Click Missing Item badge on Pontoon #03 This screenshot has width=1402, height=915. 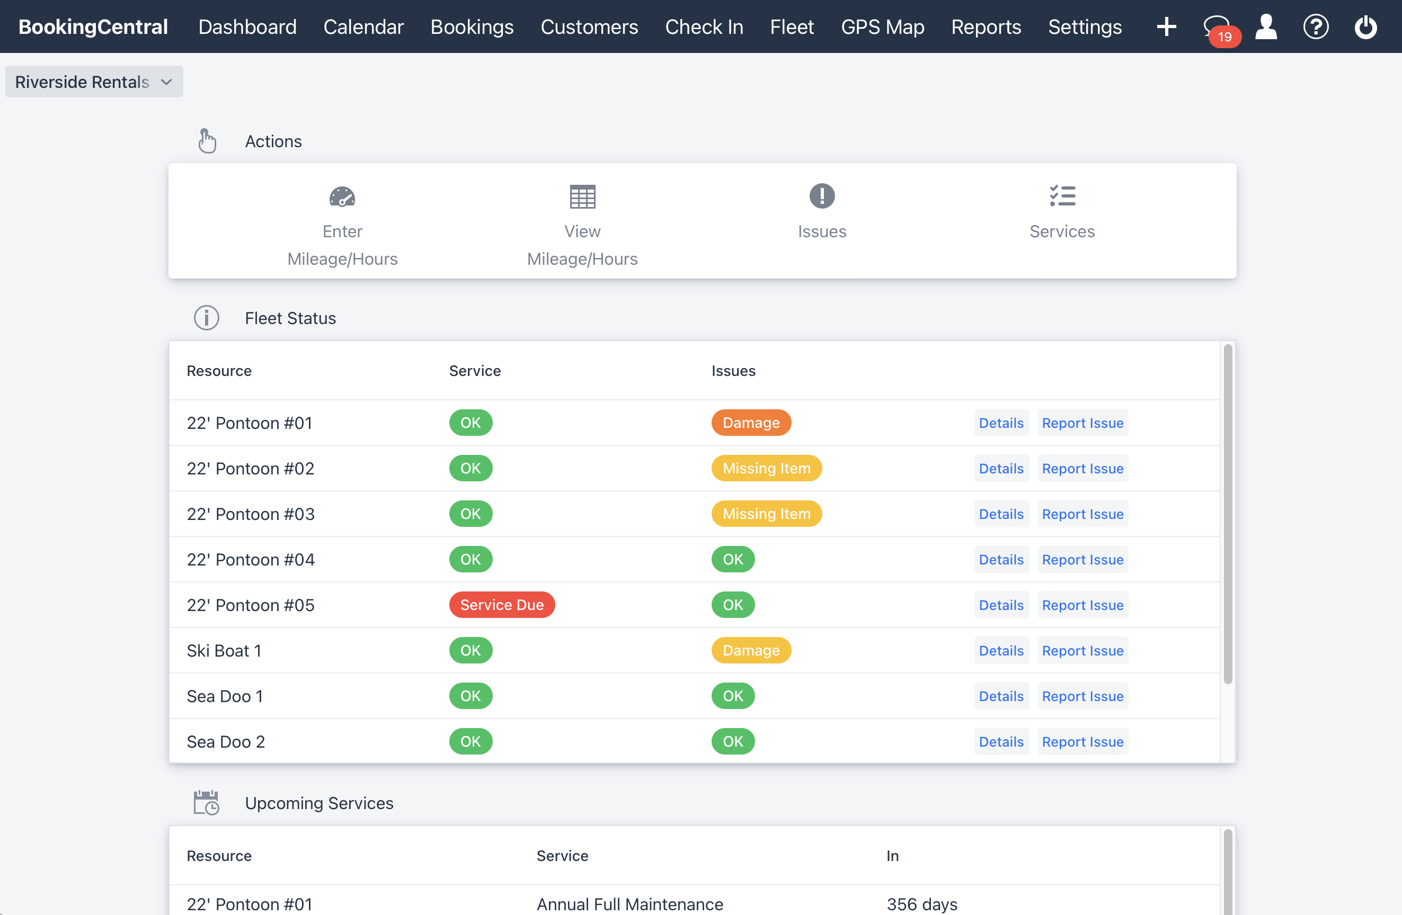click(x=766, y=514)
